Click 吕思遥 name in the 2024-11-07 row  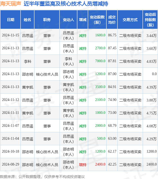click(27, 126)
